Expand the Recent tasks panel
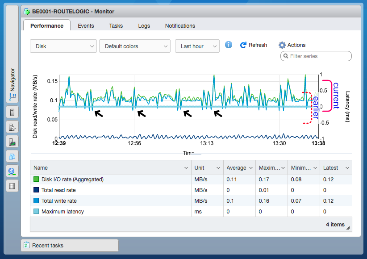The image size is (367, 259). [69, 245]
